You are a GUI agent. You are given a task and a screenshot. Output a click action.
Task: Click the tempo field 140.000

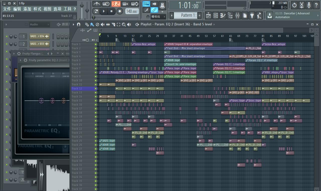[132, 11]
